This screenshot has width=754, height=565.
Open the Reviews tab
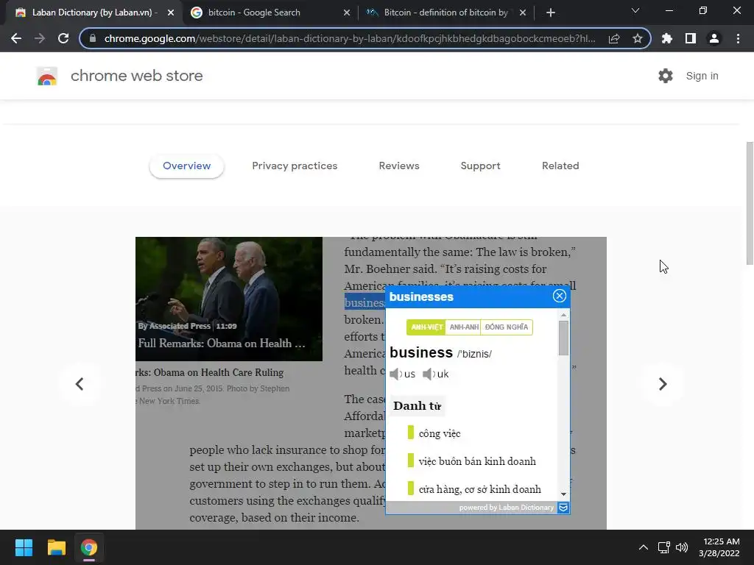[x=399, y=166]
